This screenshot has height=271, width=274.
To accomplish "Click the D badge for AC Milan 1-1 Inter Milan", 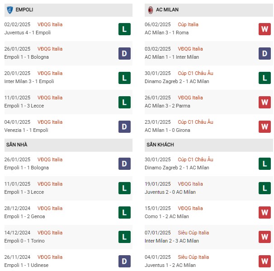I will coord(265,53).
